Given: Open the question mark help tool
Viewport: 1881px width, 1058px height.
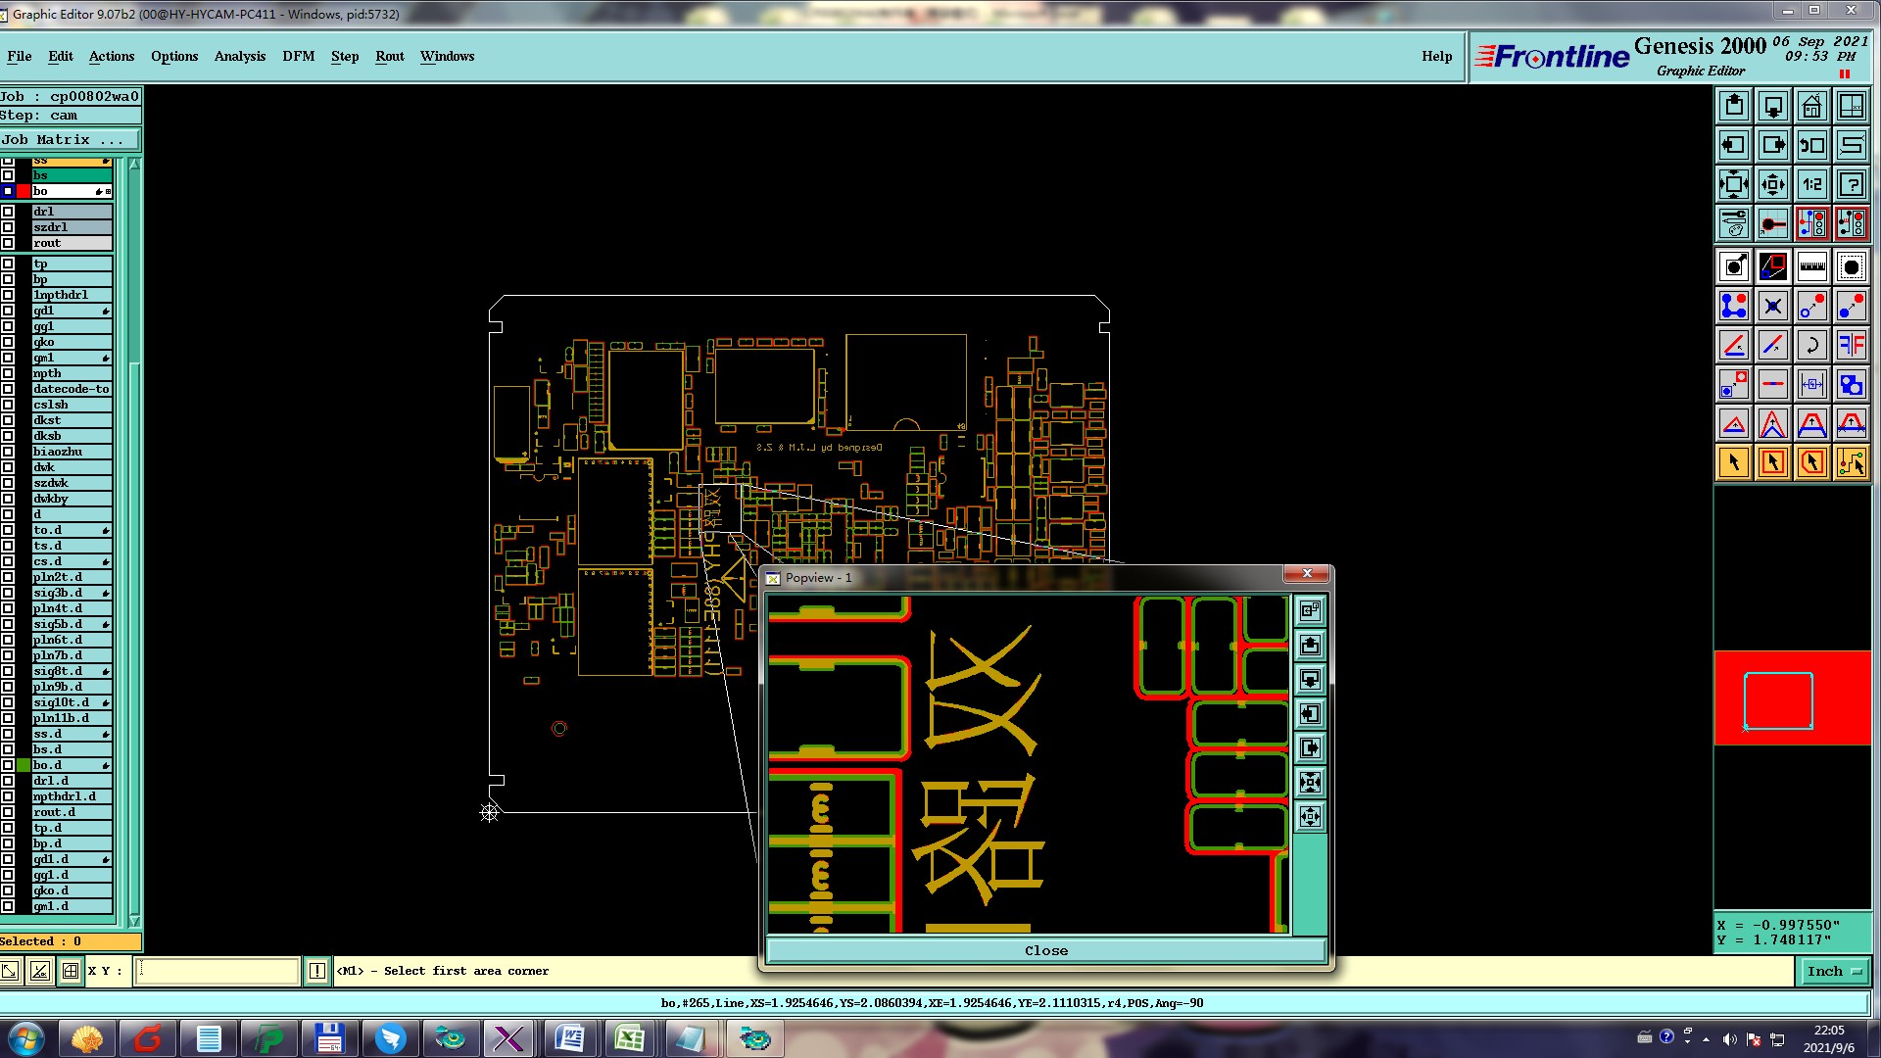Looking at the screenshot, I should point(1851,184).
